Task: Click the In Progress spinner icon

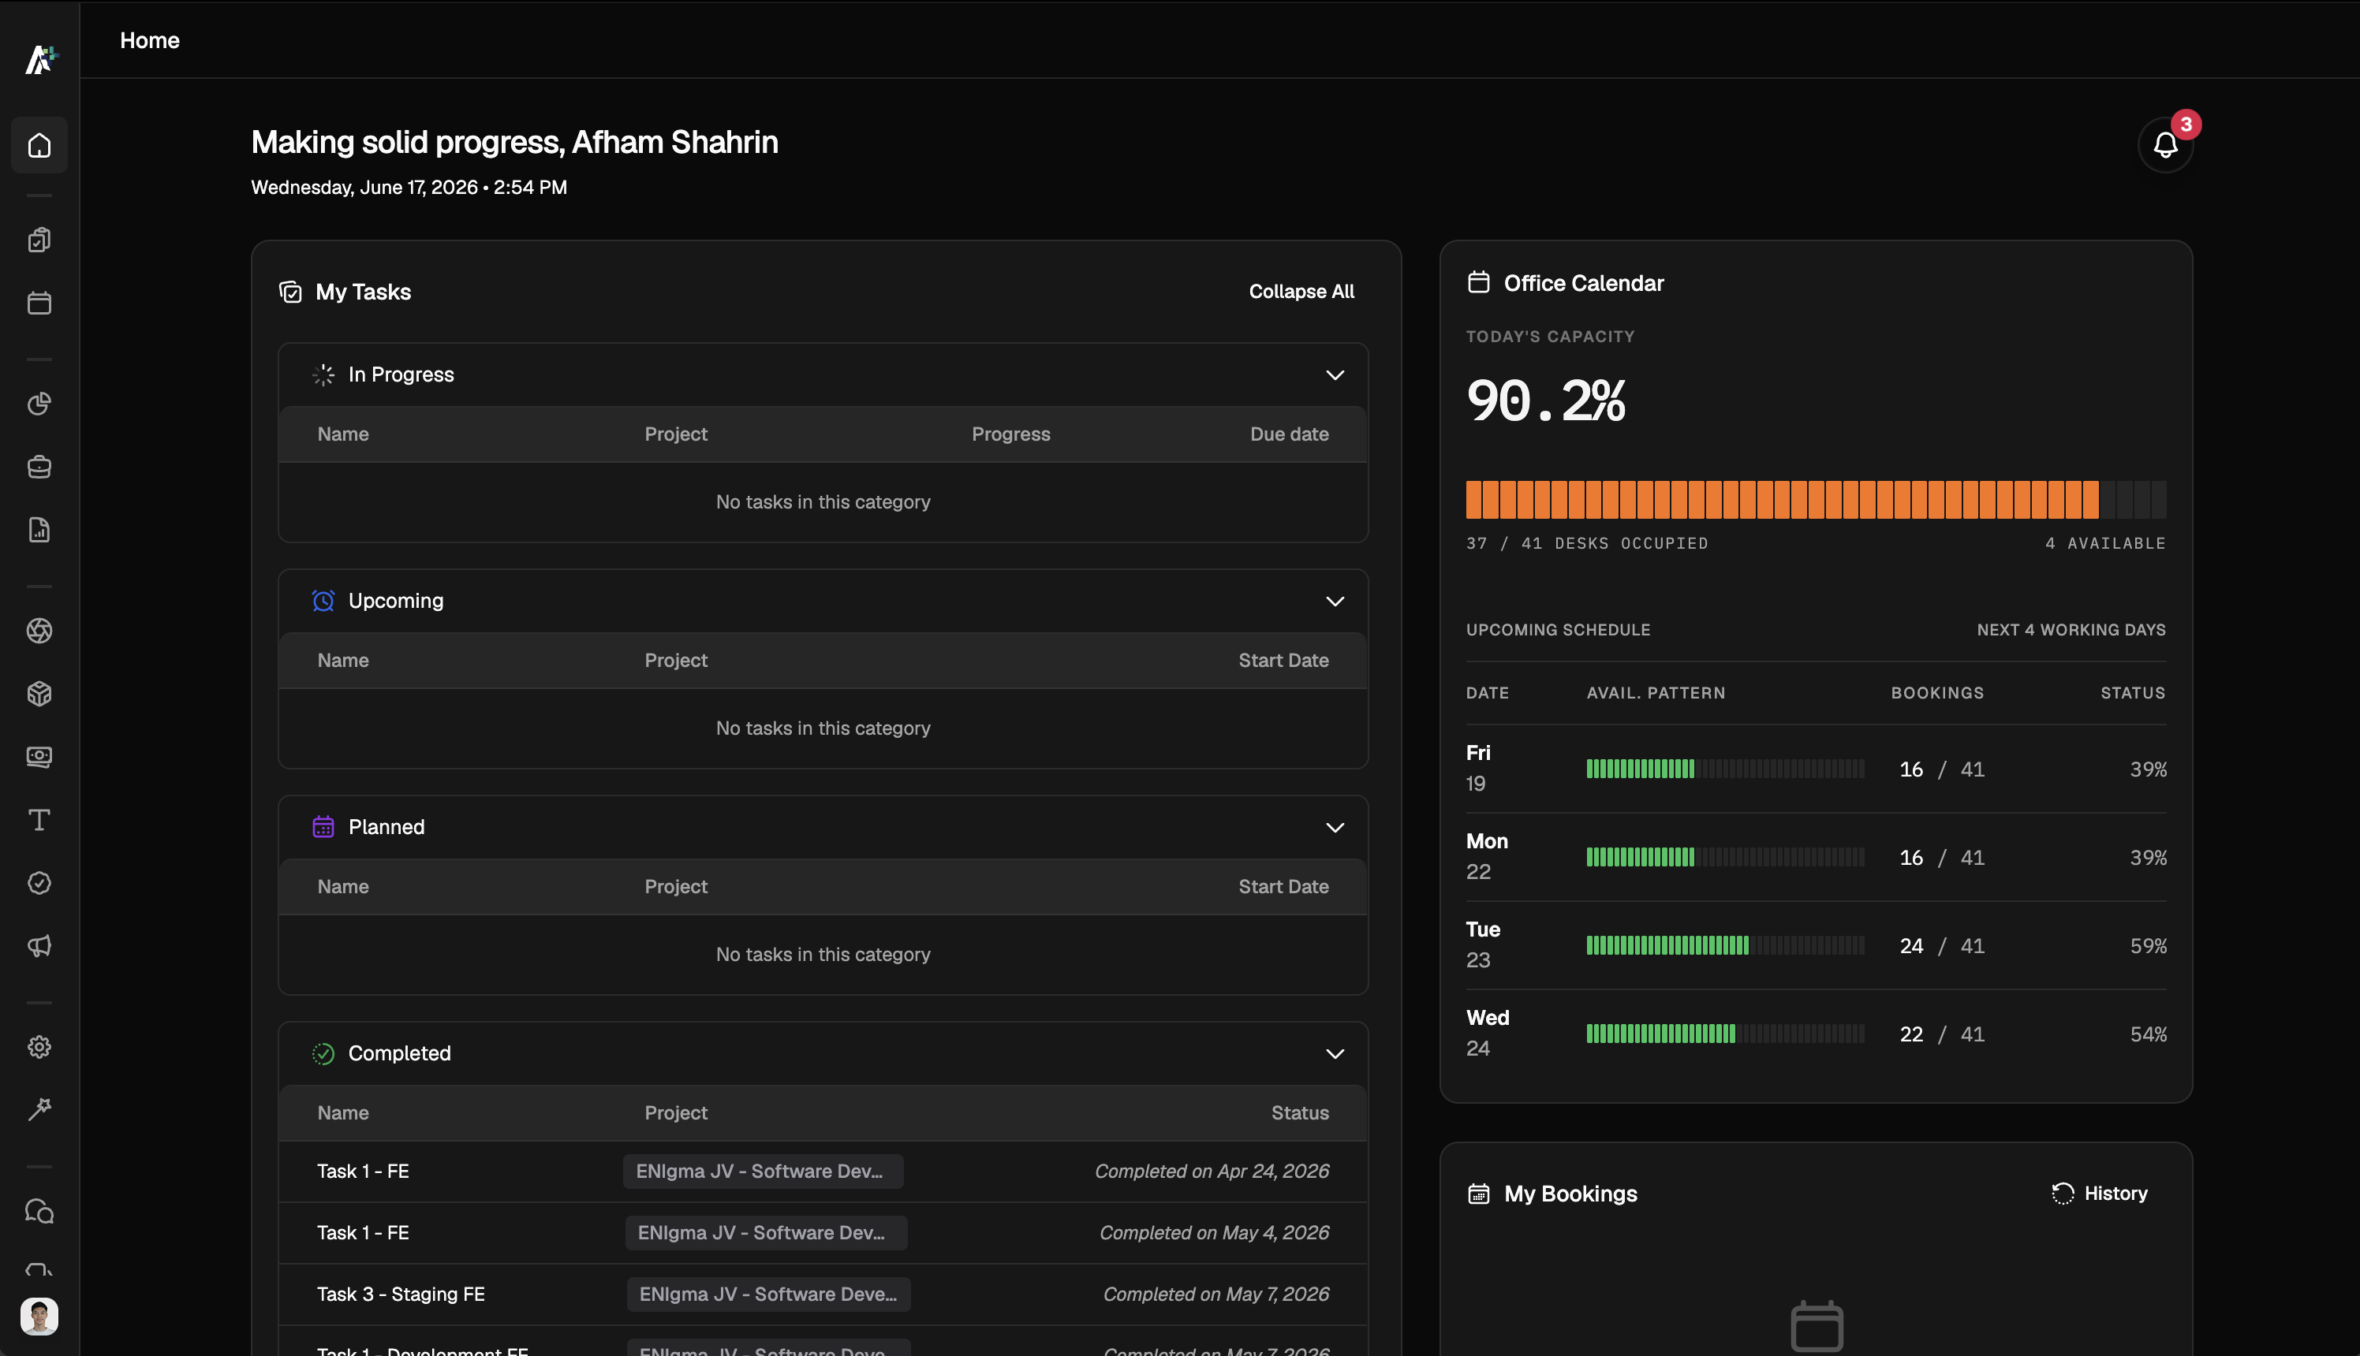Action: 323,374
